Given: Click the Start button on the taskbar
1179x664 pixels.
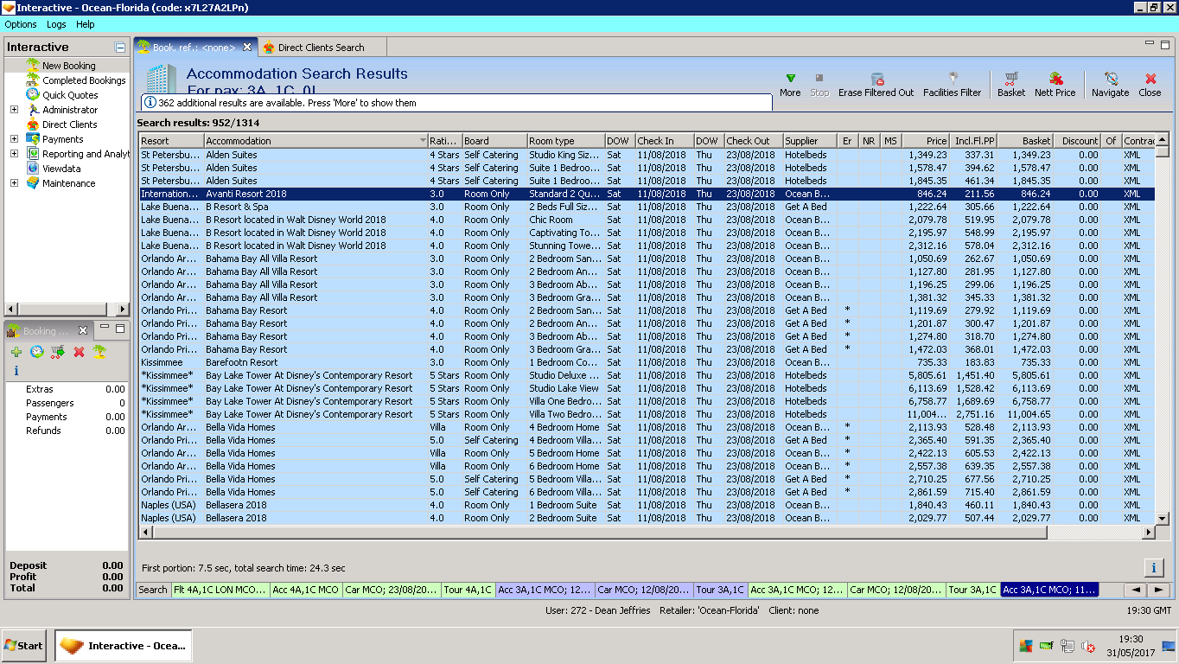Looking at the screenshot, I should pos(24,646).
